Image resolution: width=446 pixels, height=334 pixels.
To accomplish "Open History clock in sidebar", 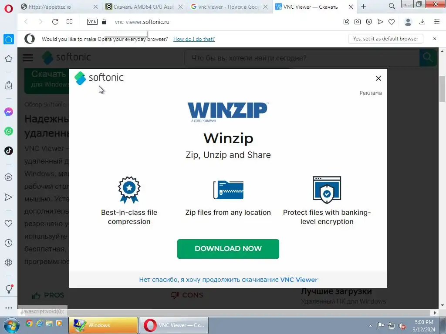I will [x=9, y=243].
